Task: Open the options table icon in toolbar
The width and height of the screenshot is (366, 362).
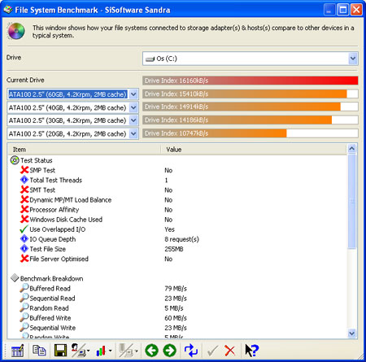Action: coord(18,351)
